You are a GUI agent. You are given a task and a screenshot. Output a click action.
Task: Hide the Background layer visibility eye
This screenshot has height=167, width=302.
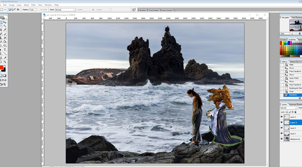282,139
